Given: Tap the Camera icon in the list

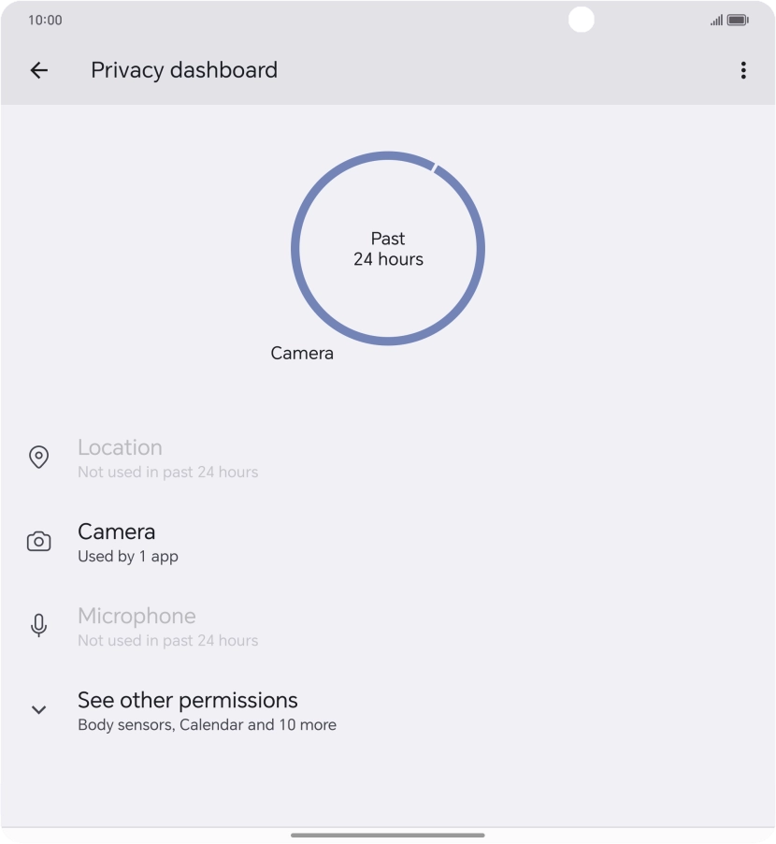Looking at the screenshot, I should pos(38,542).
